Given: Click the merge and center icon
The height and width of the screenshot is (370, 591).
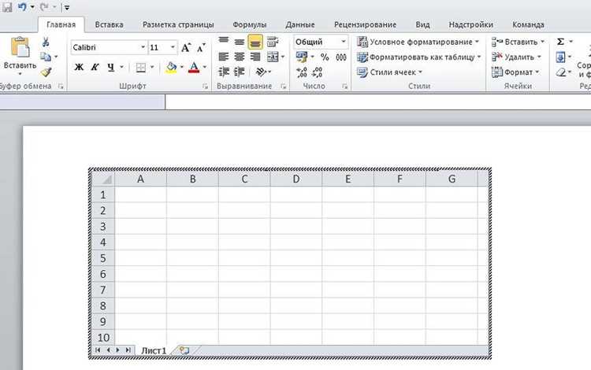Looking at the screenshot, I should (x=273, y=57).
